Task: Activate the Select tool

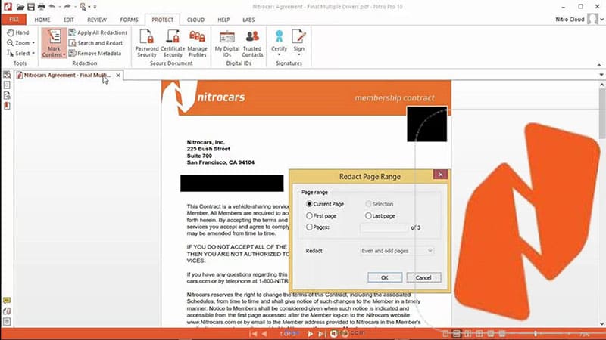Action: 17,53
